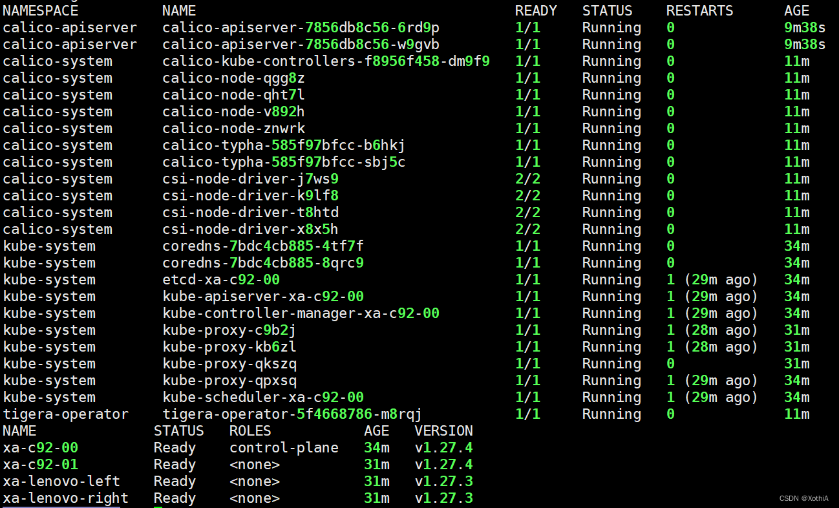Select the calico-node-qgg8z pod name
The image size is (839, 508).
233,78
